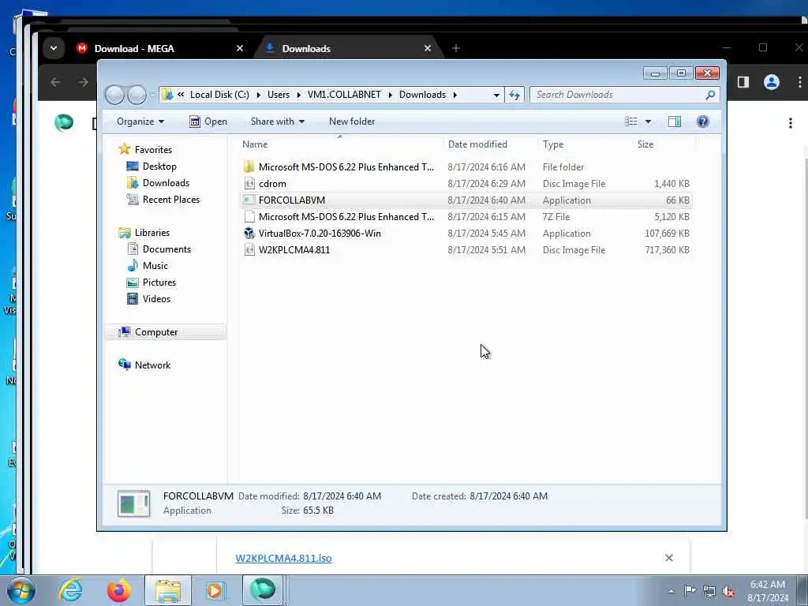The height and width of the screenshot is (606, 808).
Task: Open the downloads page three-dot menu
Action: coord(791,123)
